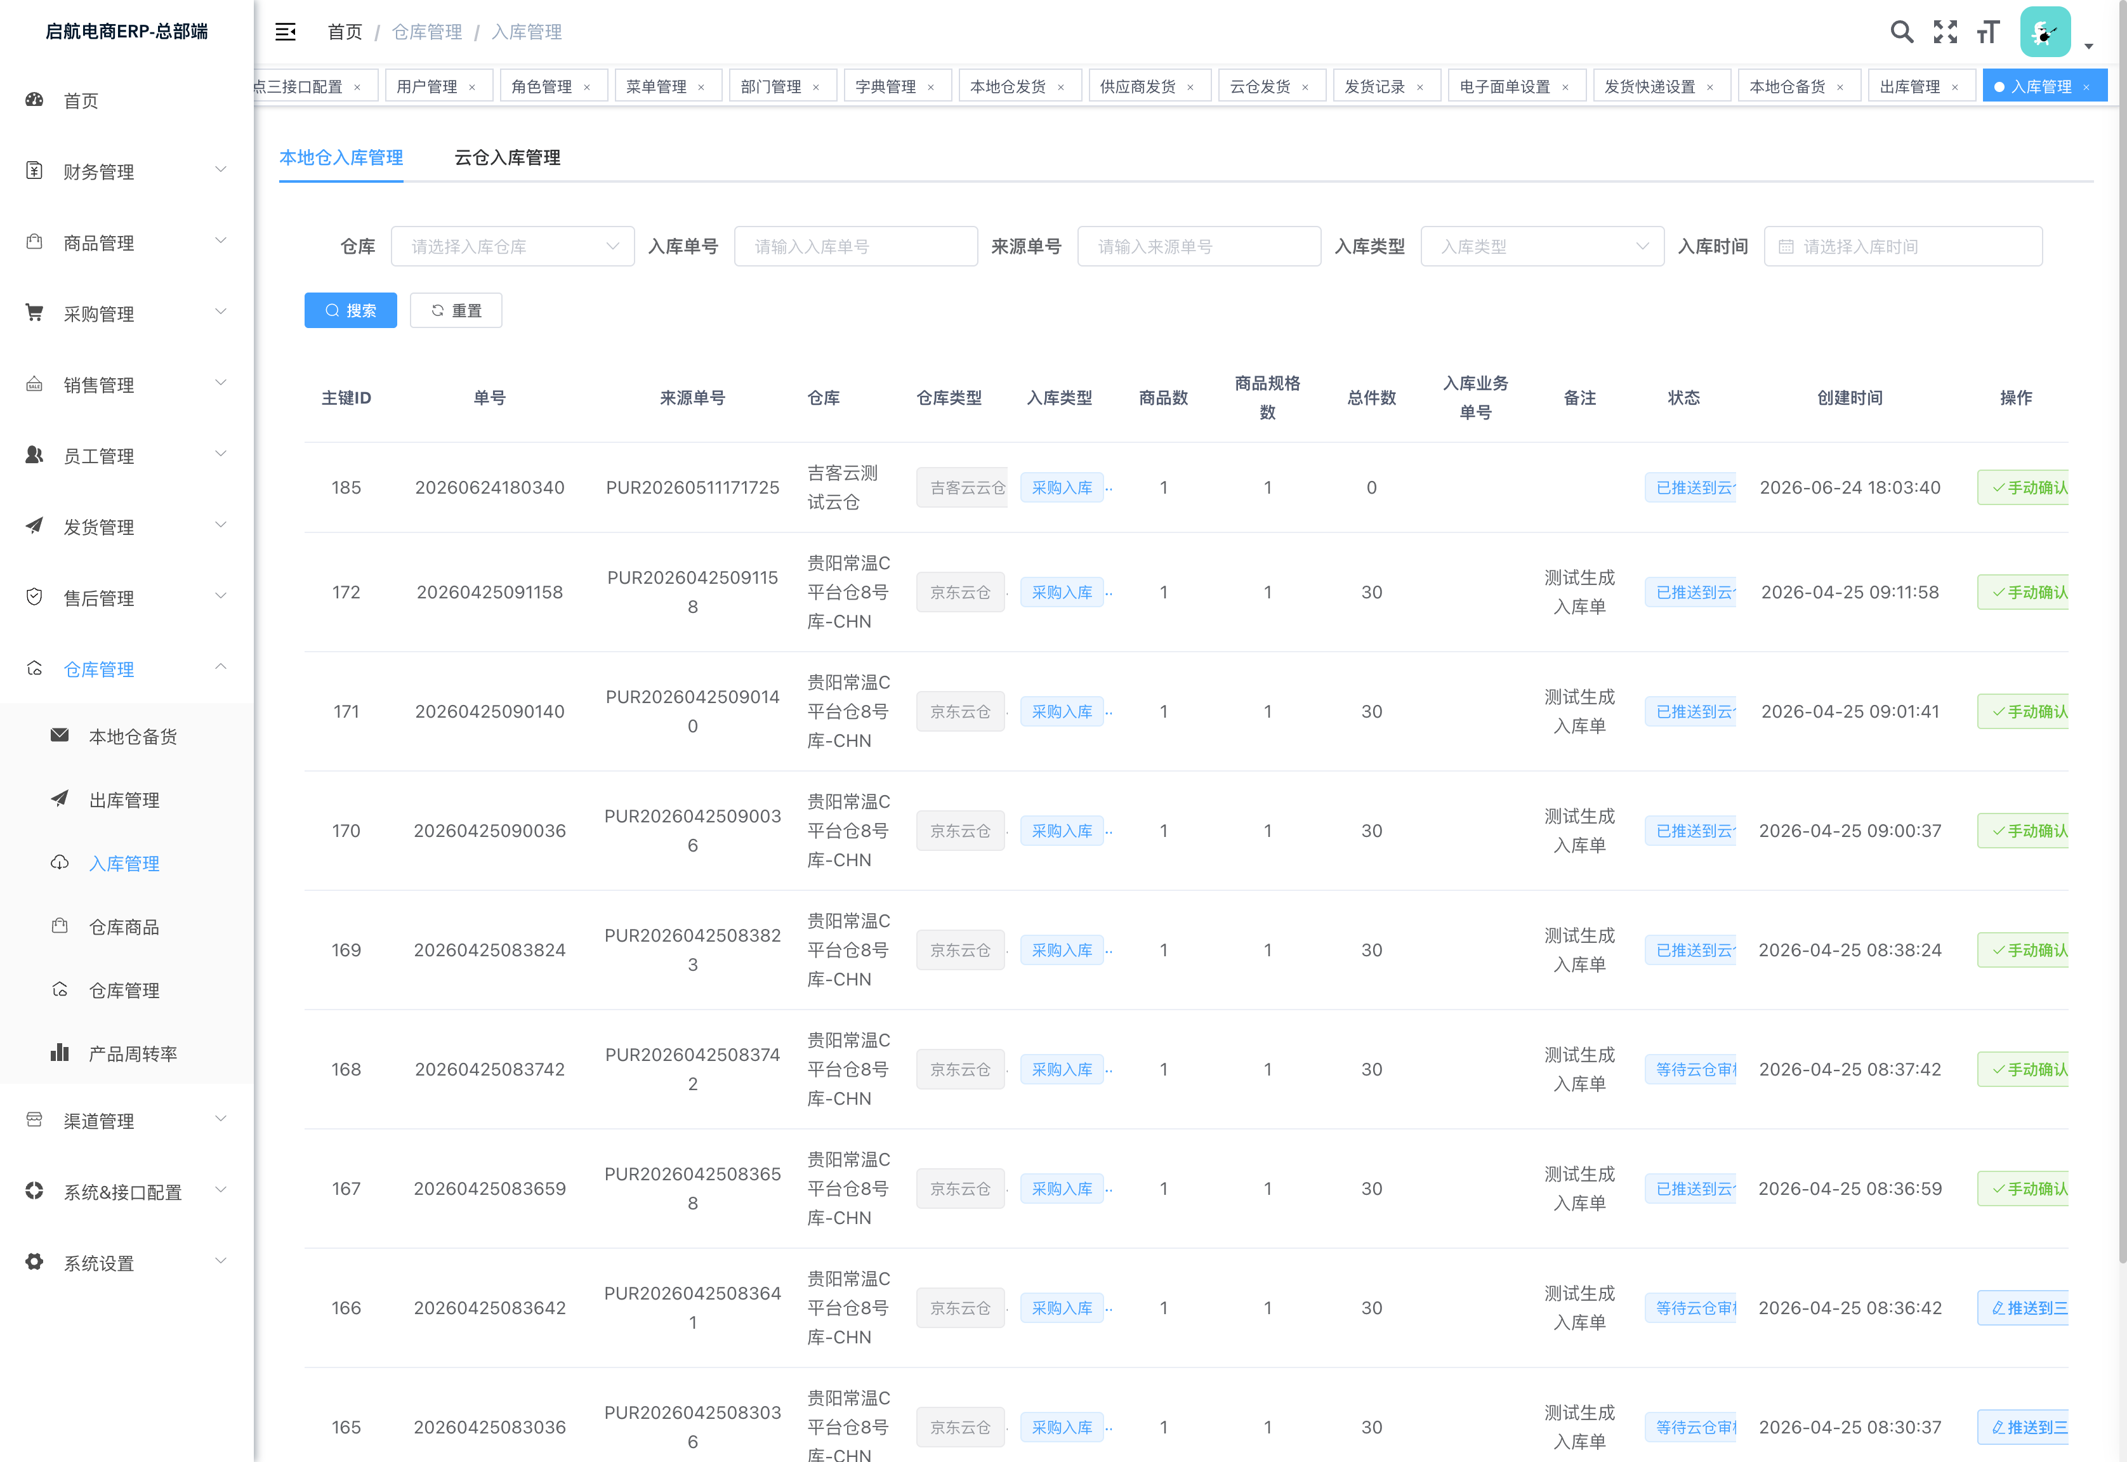Click the 仓库商品 bag icon
Image resolution: width=2127 pixels, height=1462 pixels.
tap(60, 926)
